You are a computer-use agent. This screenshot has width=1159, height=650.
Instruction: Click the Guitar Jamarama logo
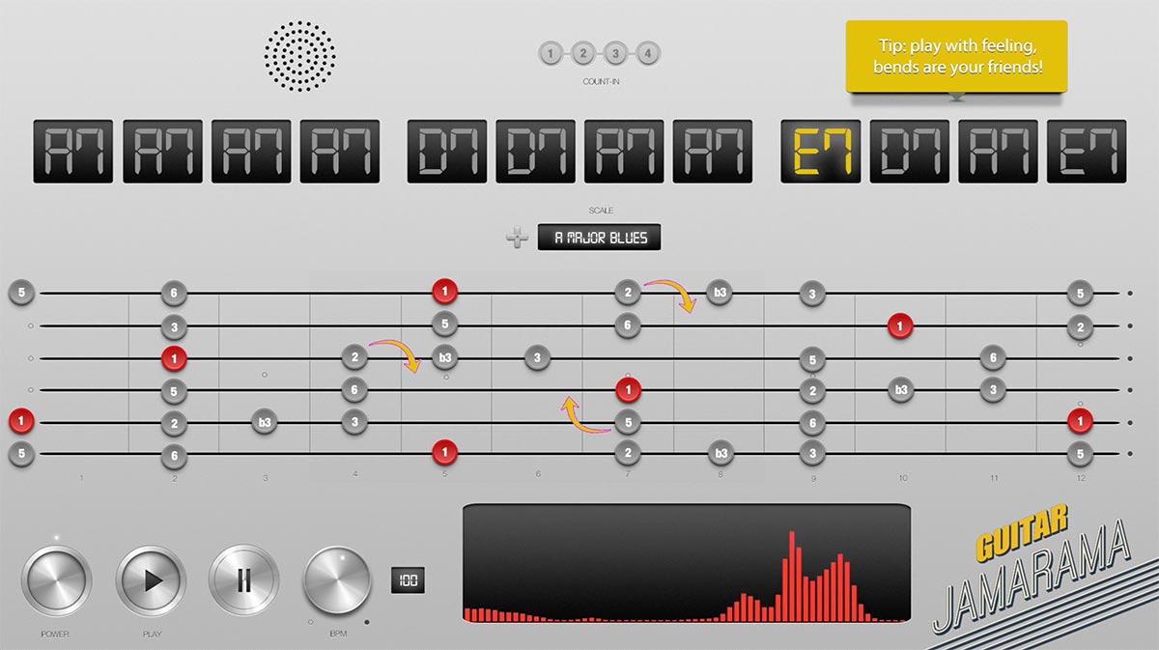(1033, 577)
